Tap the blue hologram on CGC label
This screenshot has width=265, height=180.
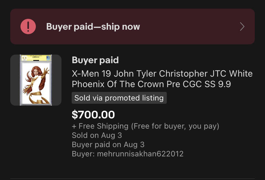click(48, 58)
